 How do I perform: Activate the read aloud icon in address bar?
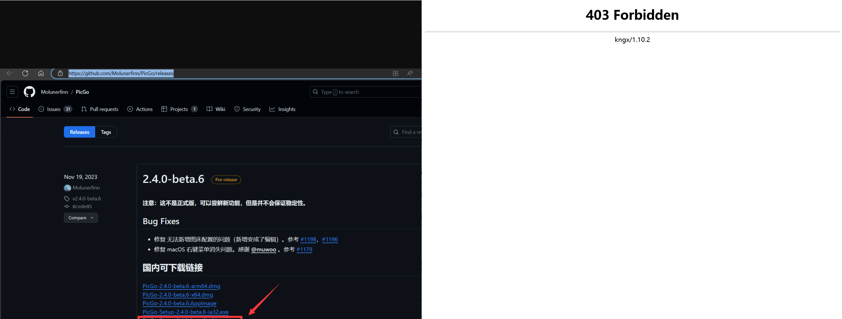(x=410, y=73)
